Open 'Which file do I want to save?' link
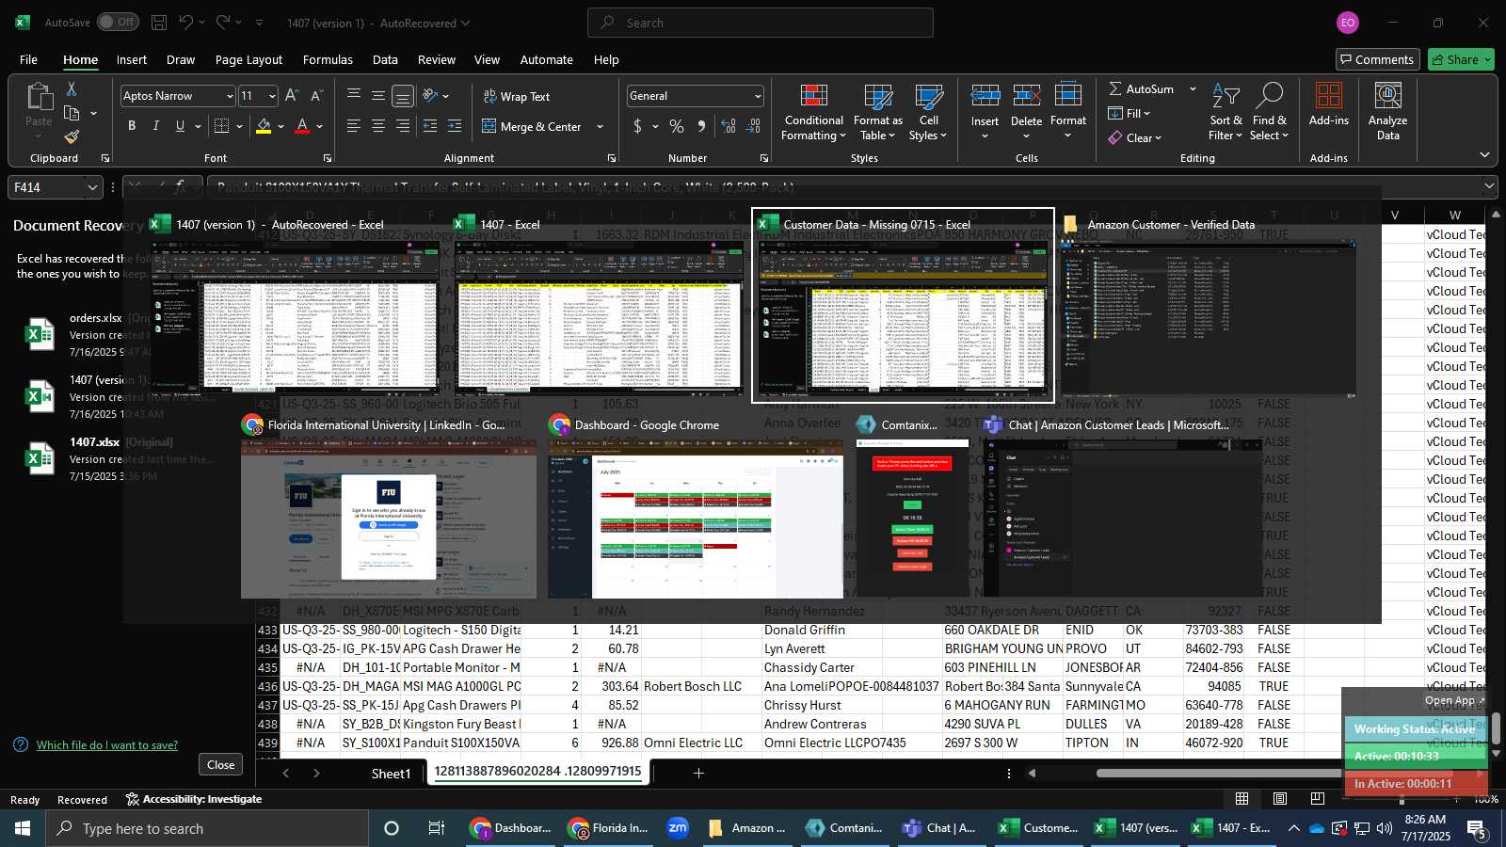This screenshot has height=847, width=1506. coord(107,744)
